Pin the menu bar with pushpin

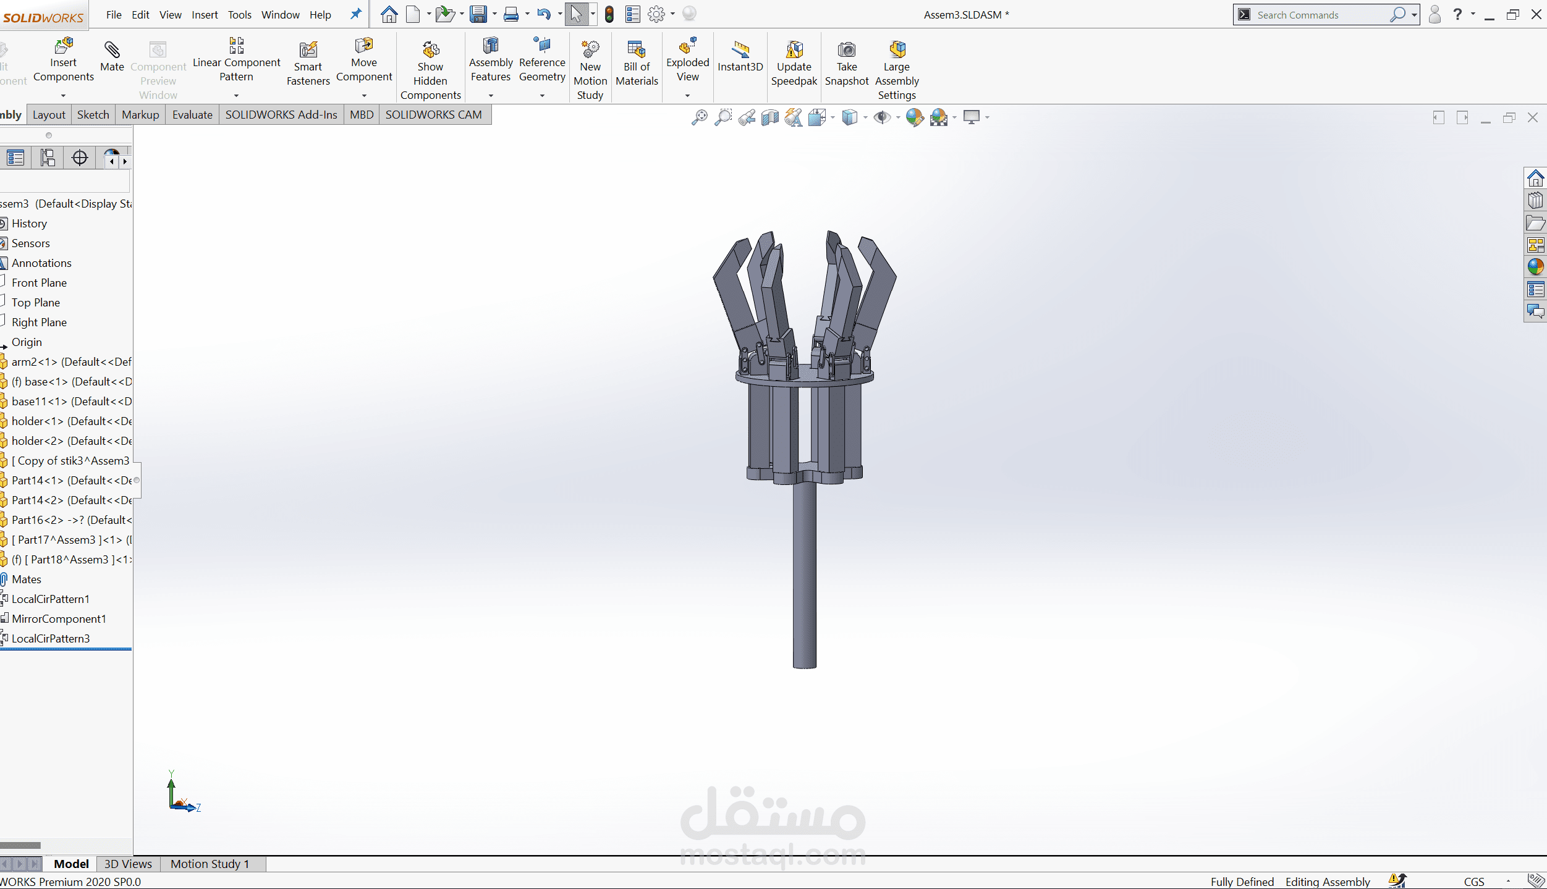[x=355, y=14]
